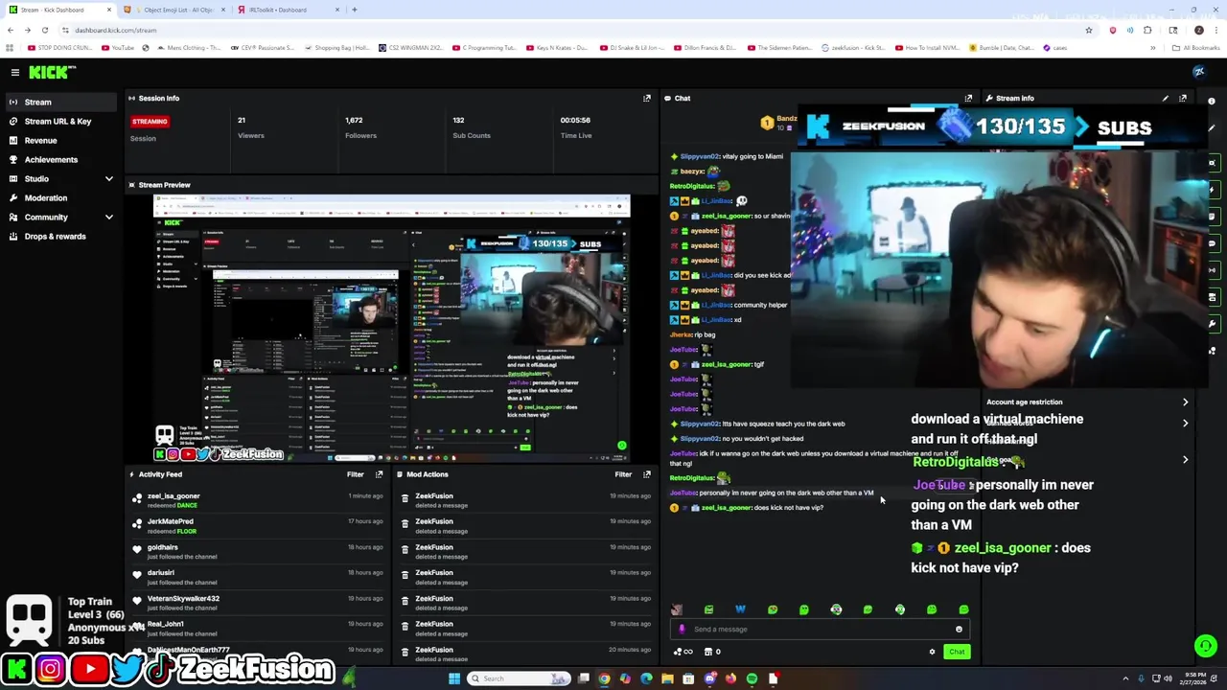Open the Mod Actions filter
The width and height of the screenshot is (1227, 690).
click(623, 474)
